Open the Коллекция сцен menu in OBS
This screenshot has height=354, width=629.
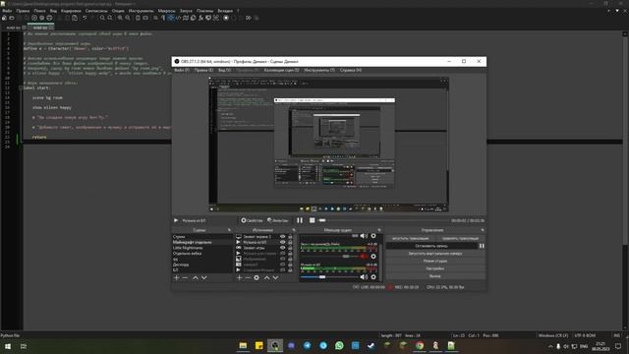pyautogui.click(x=281, y=70)
